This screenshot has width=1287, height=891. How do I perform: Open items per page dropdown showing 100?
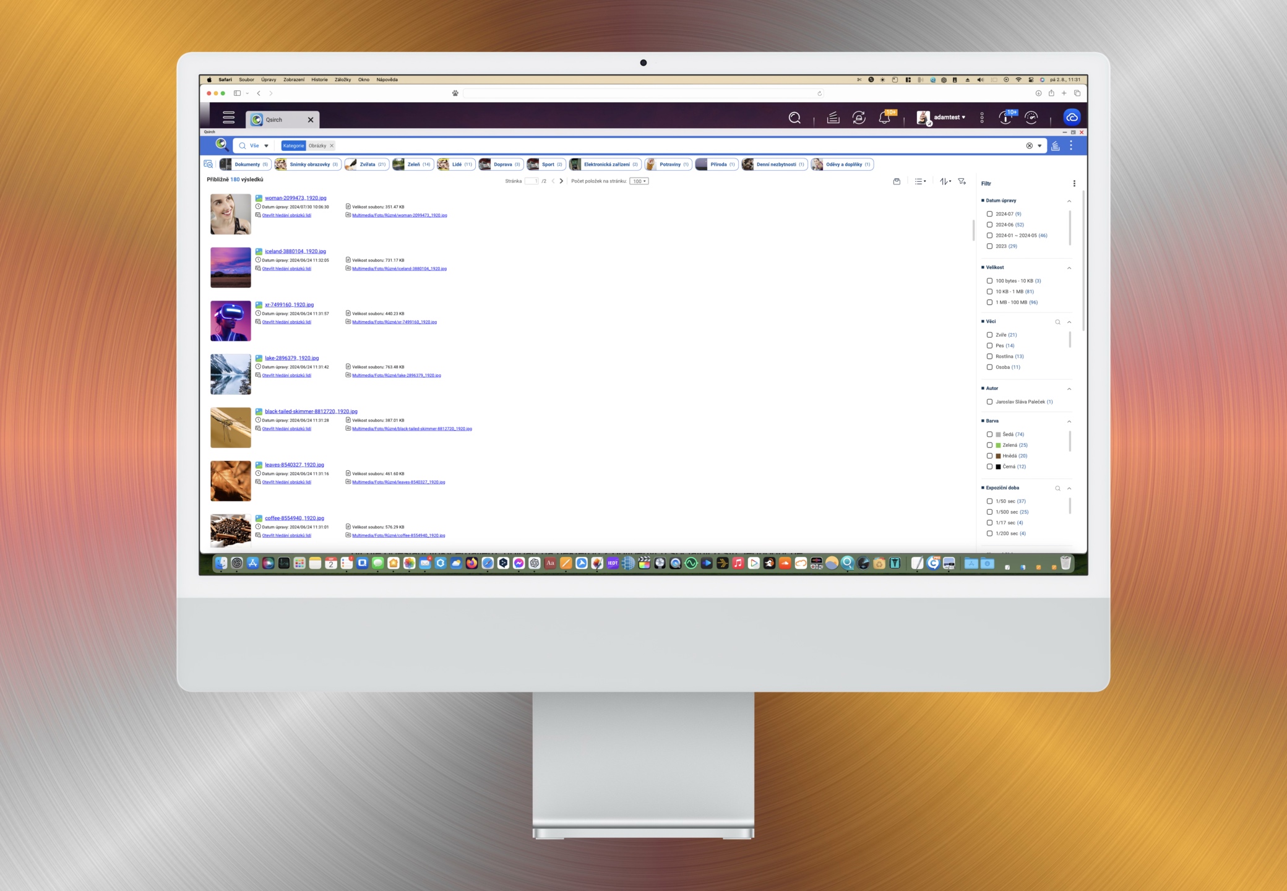(x=639, y=181)
